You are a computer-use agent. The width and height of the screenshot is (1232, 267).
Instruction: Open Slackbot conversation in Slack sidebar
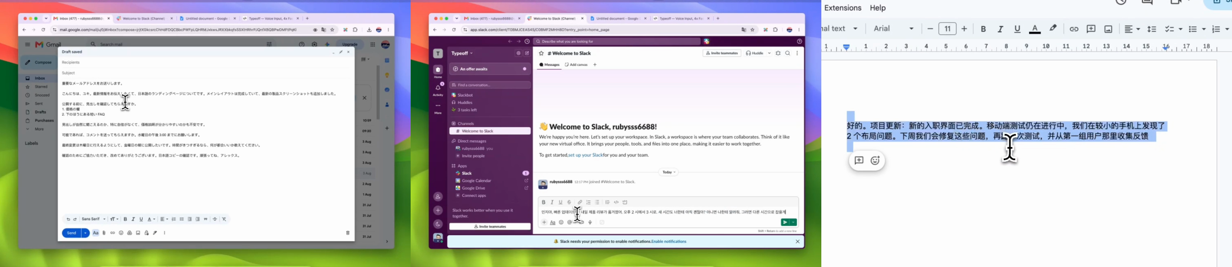[x=491, y=95]
